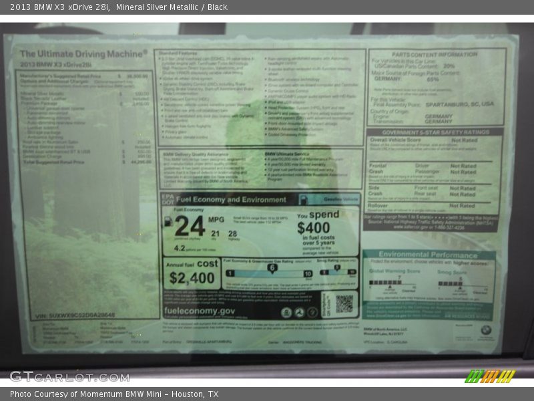
Task: Click the 'EPA DOT' badge on the fuel label
Action: click(168, 199)
